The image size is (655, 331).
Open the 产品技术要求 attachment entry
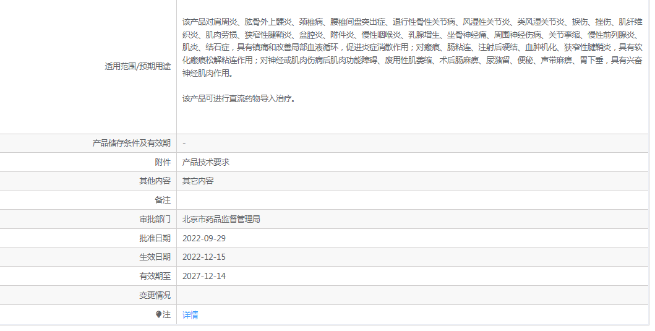(x=206, y=162)
